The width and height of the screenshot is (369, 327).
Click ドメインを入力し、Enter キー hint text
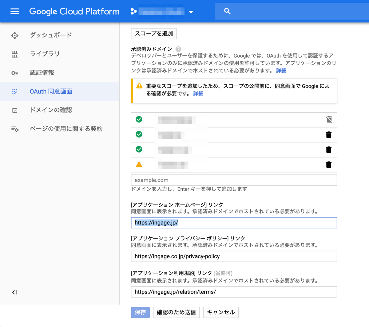[189, 189]
